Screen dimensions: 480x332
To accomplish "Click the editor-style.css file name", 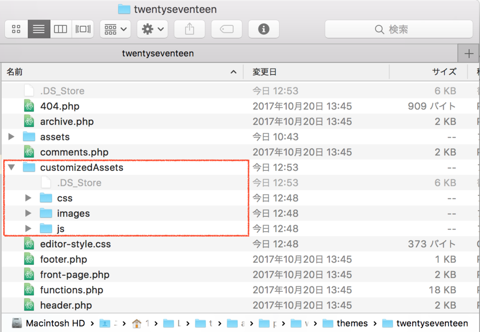I will (x=75, y=244).
